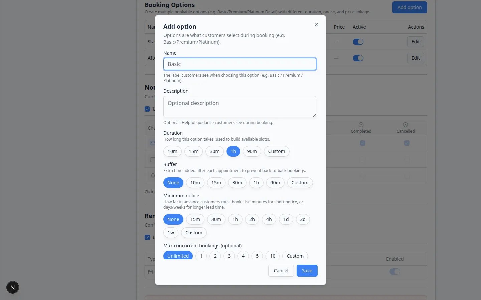Image resolution: width=481 pixels, height=300 pixels.
Task: Select 15m duration
Action: 193,151
